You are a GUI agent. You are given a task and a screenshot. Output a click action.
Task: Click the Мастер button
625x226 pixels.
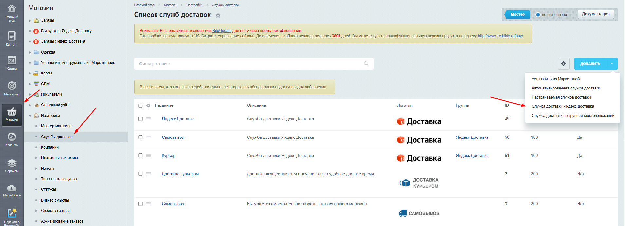coord(518,14)
